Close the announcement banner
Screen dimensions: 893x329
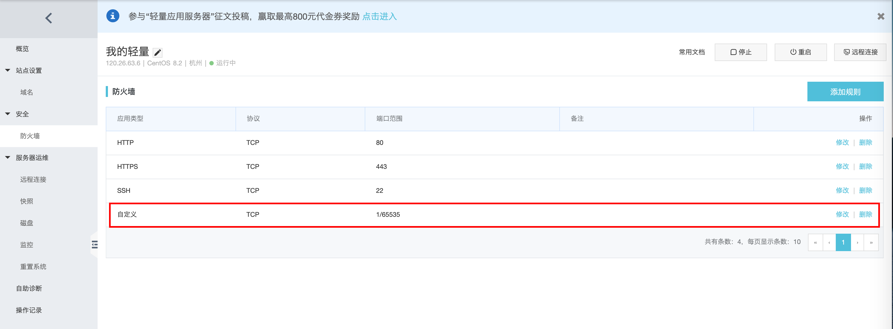pyautogui.click(x=880, y=16)
